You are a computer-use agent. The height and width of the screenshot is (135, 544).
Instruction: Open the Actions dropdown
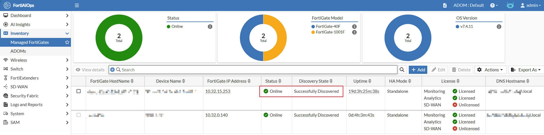(x=490, y=70)
